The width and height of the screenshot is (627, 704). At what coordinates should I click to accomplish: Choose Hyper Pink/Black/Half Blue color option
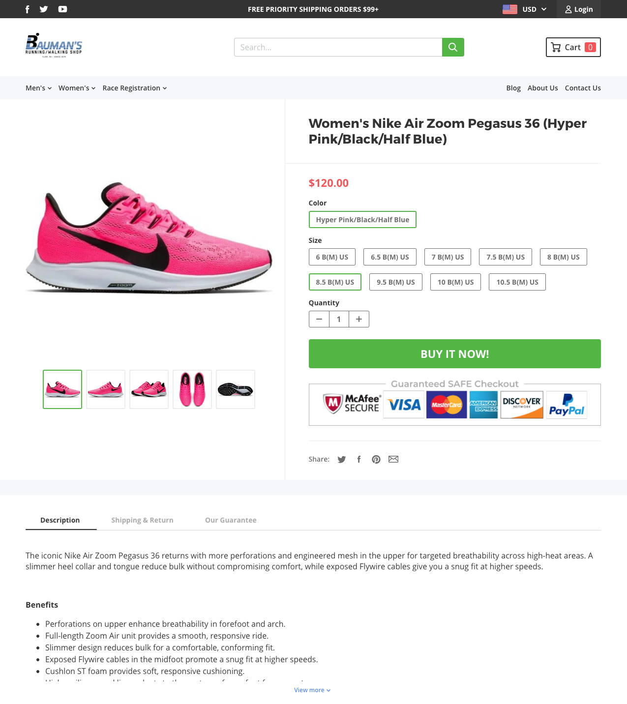click(x=362, y=220)
